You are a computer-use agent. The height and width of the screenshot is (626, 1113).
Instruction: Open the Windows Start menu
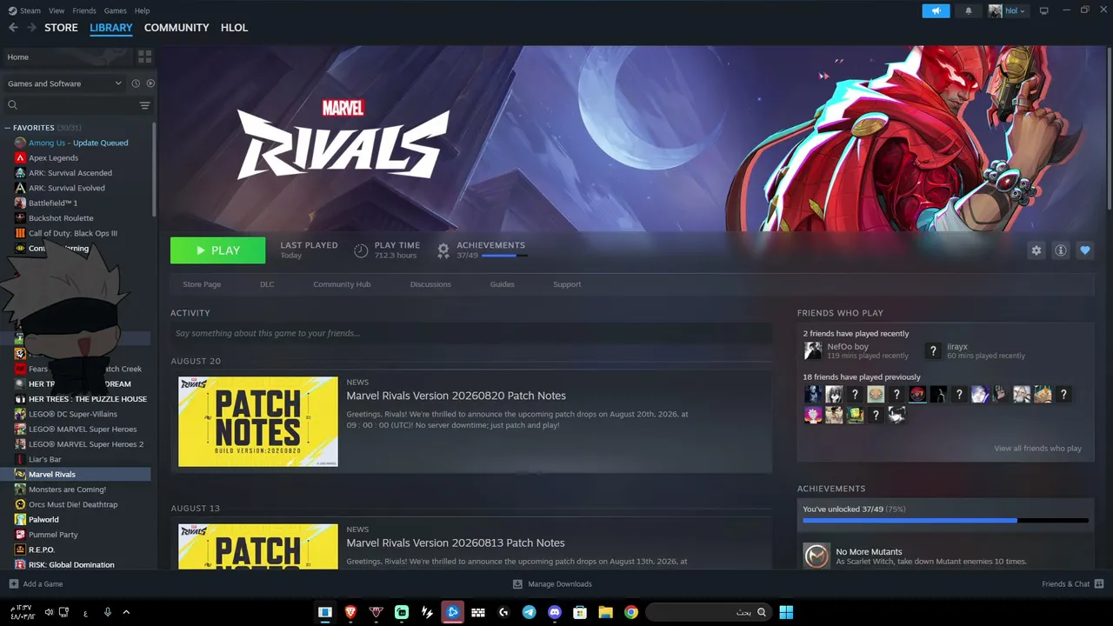click(x=786, y=612)
